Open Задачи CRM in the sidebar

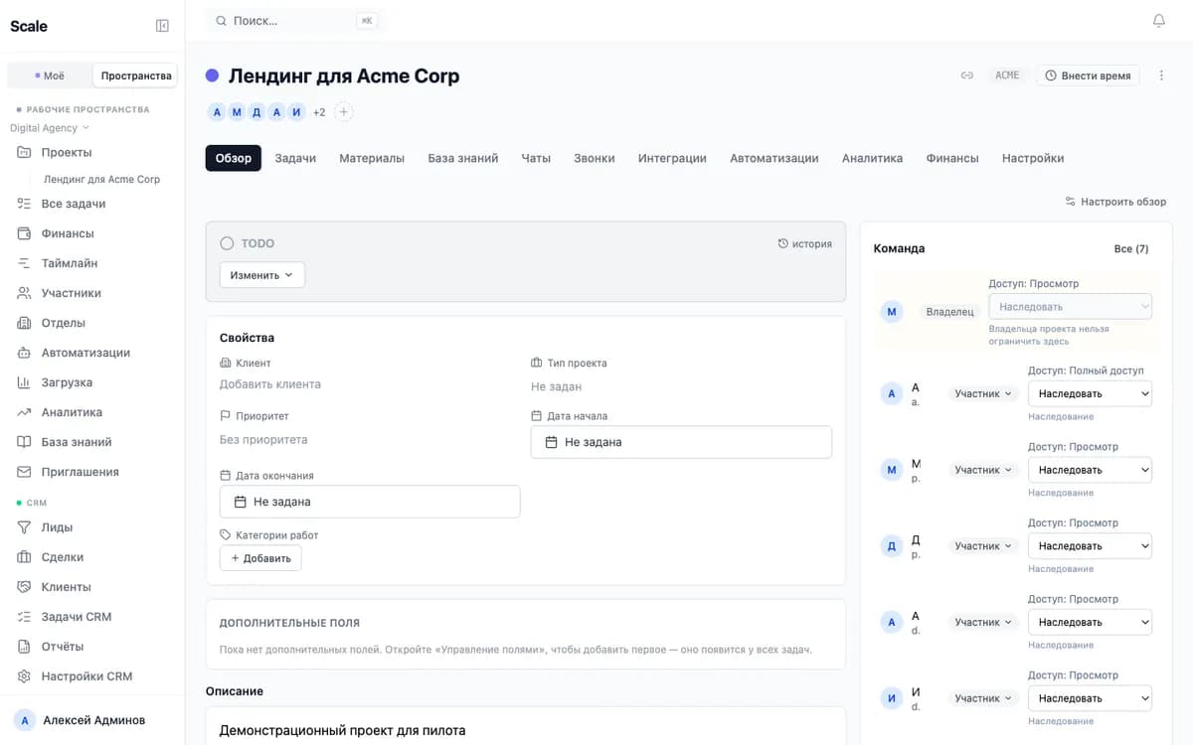(x=77, y=617)
